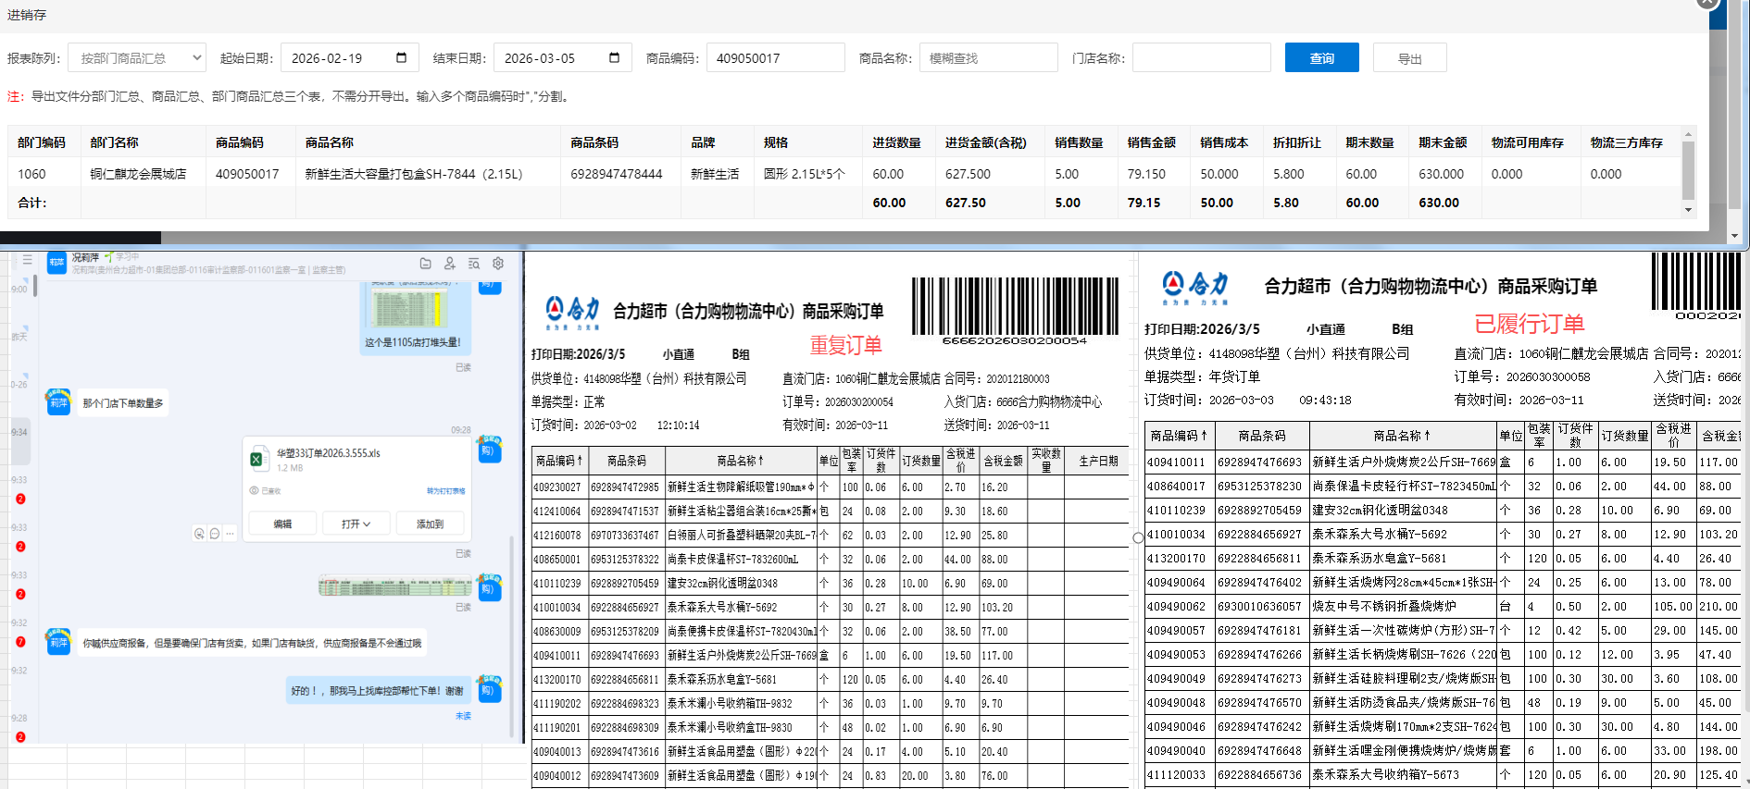Expand the 打开 dropdown on the file card

[356, 524]
